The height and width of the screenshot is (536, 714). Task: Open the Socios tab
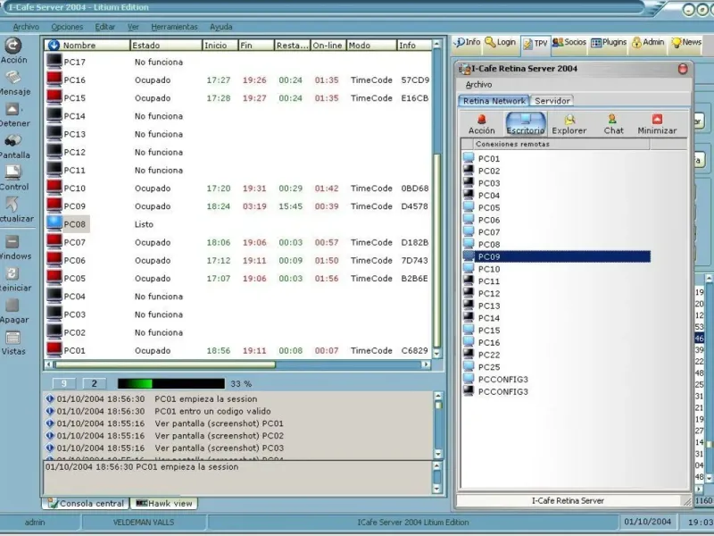[x=569, y=42]
